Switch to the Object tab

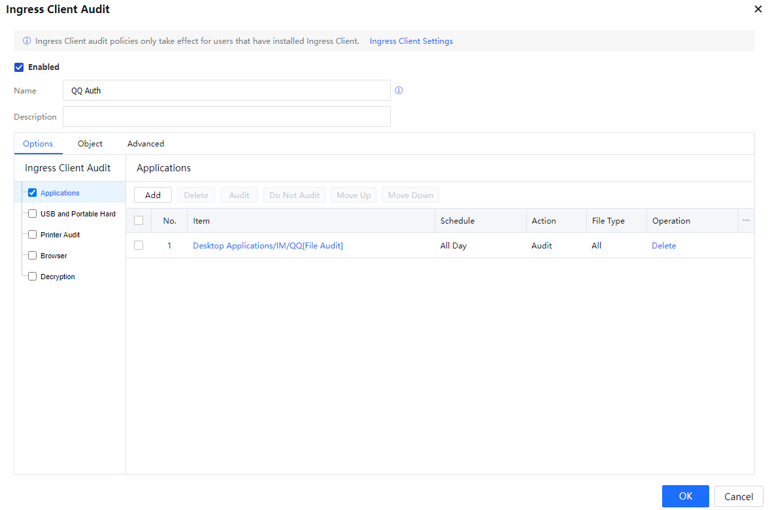(x=90, y=144)
